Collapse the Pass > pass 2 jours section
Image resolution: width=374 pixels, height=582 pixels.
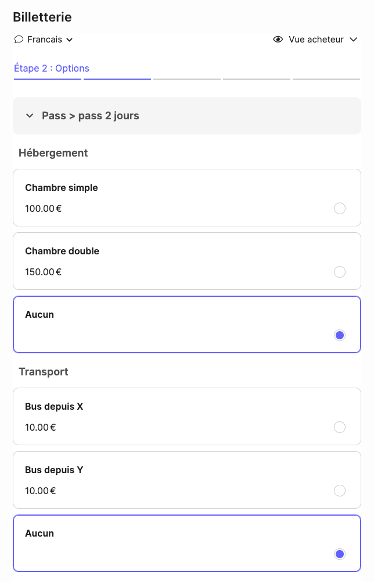[30, 116]
